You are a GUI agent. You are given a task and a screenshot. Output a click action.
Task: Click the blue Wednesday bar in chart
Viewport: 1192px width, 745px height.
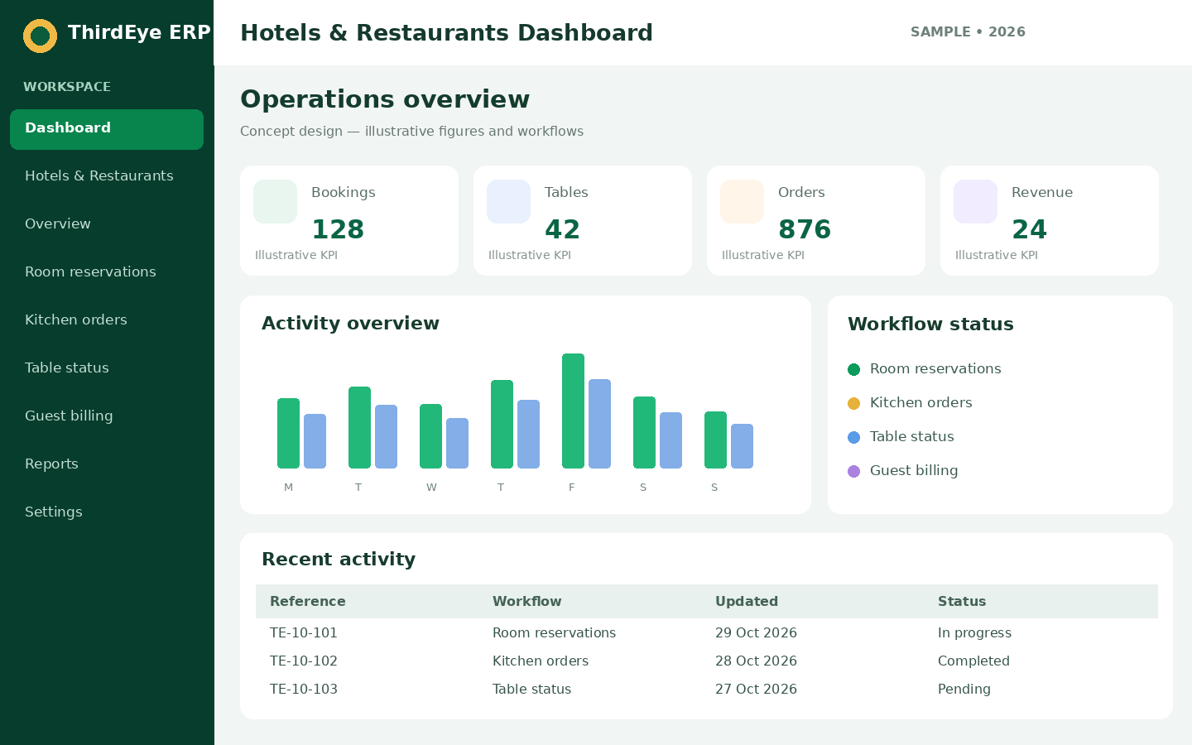pos(457,443)
